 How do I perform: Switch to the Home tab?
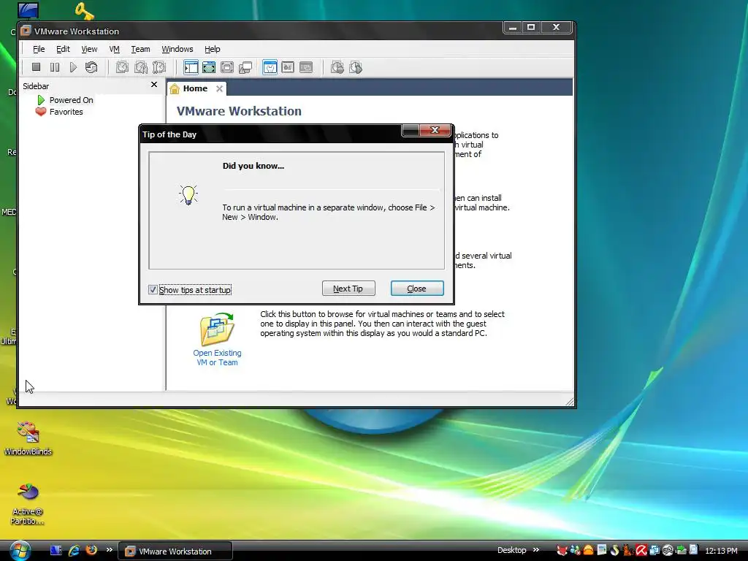click(x=196, y=88)
